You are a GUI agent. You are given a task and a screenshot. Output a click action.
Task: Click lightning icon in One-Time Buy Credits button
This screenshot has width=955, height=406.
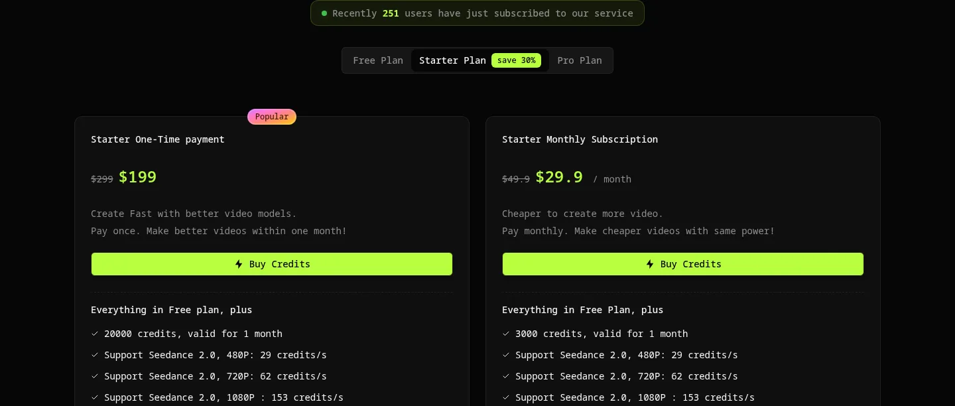pyautogui.click(x=239, y=264)
